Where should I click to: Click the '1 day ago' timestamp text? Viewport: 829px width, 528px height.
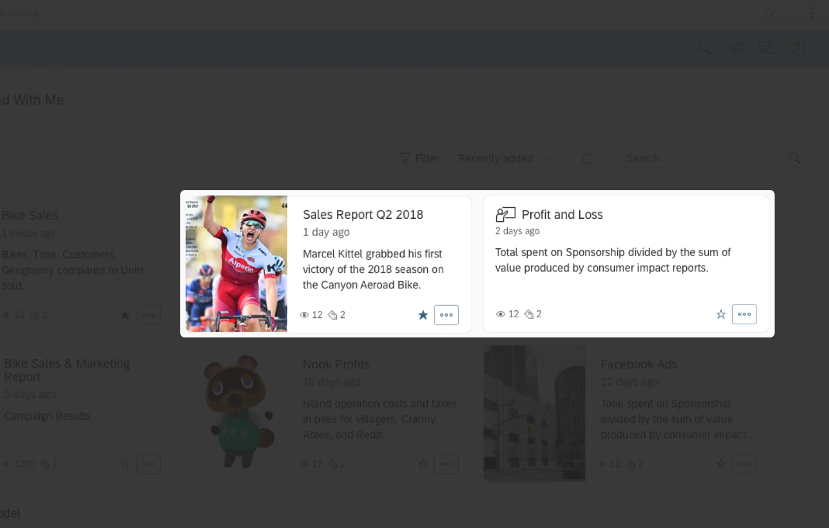[x=326, y=232]
